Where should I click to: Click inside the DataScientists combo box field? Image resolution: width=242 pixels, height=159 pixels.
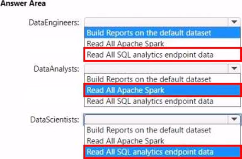pyautogui.click(x=156, y=119)
